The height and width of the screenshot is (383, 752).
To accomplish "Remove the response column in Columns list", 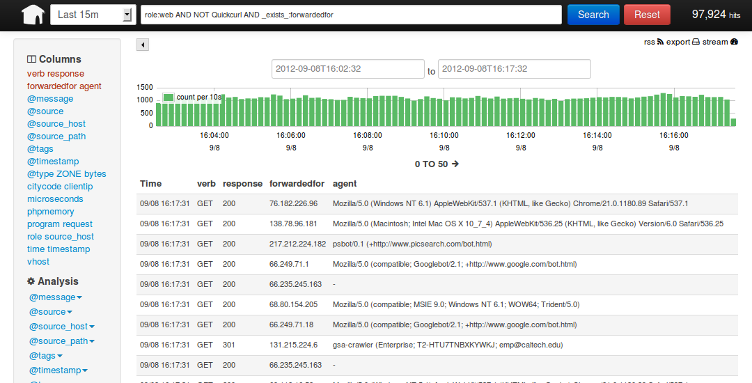I will pyautogui.click(x=66, y=74).
